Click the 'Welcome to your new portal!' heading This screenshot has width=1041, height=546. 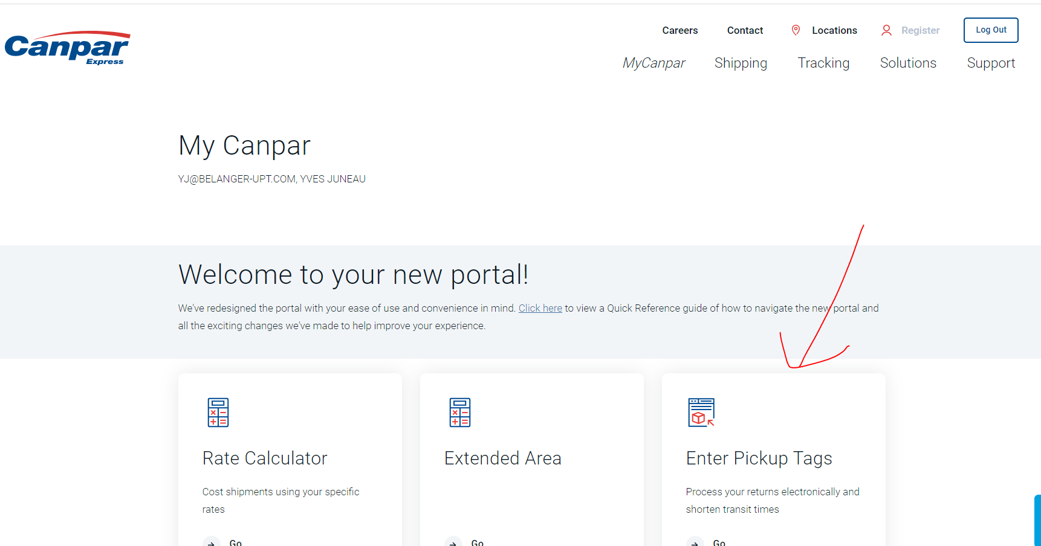pyautogui.click(x=354, y=275)
